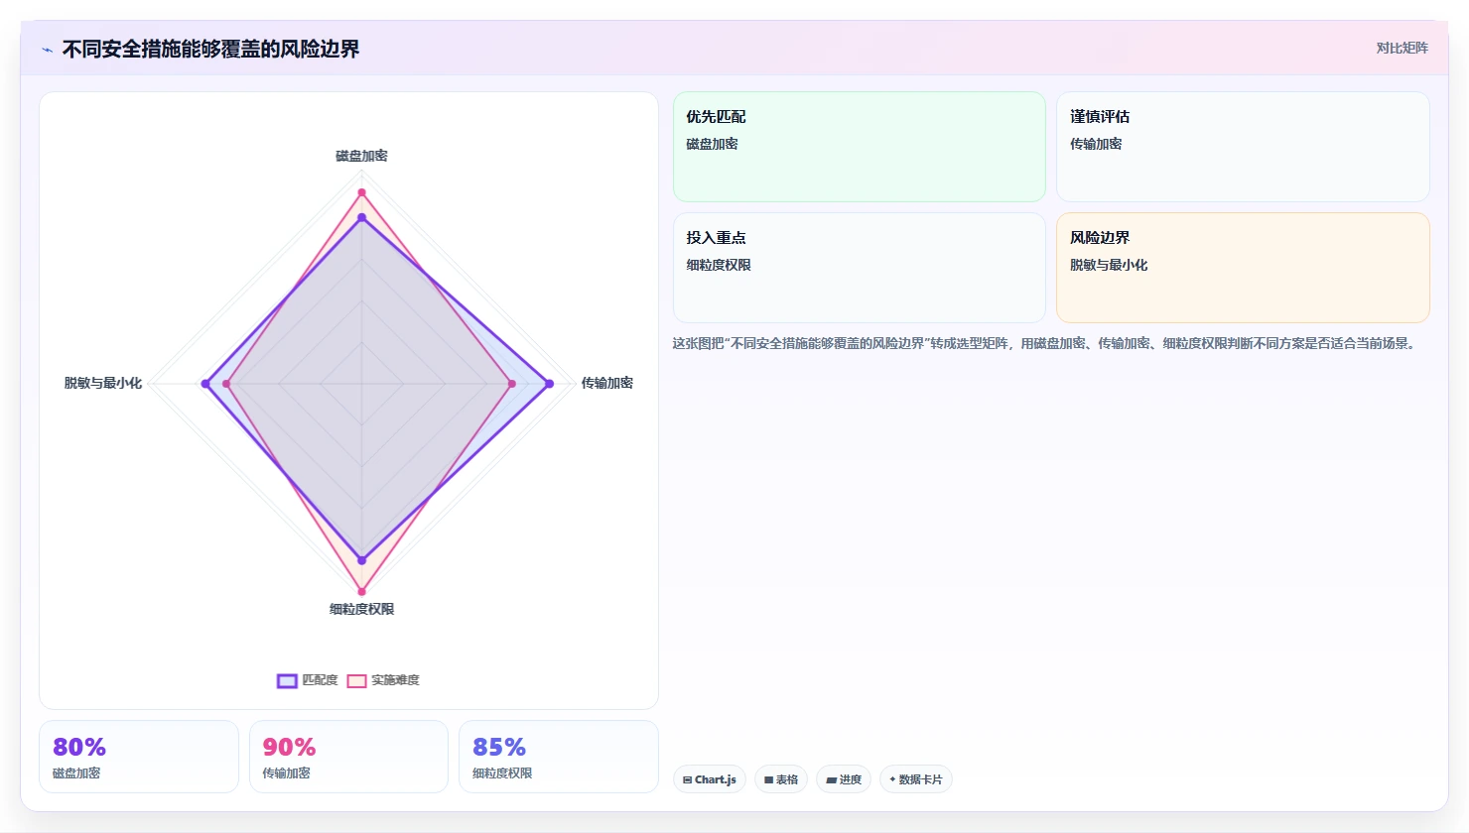Viewport: 1469px width, 833px height.
Task: Click the 磁盘加密 radar axis label
Action: point(361,156)
